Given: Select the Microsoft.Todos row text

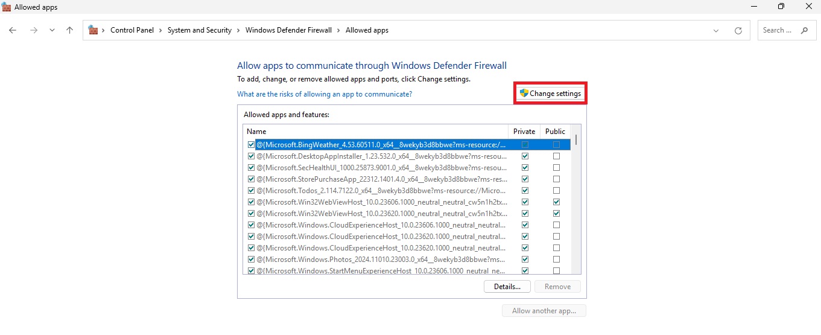Looking at the screenshot, I should click(x=381, y=191).
